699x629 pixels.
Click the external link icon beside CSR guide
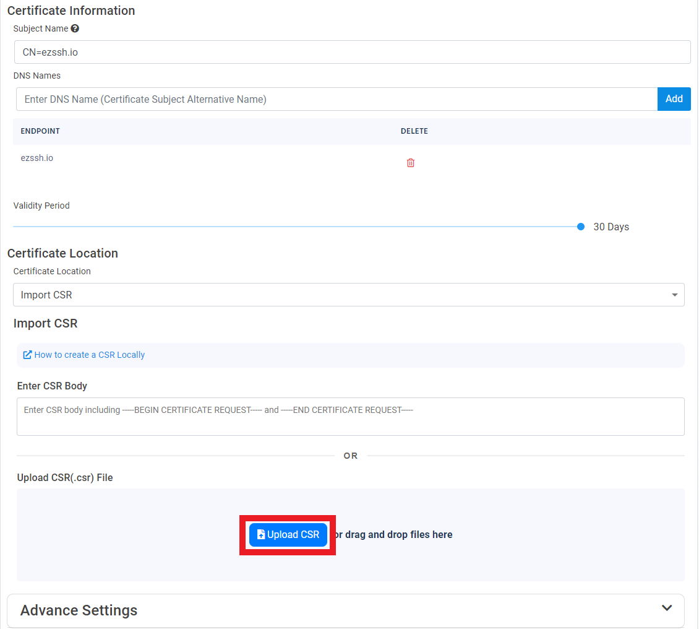27,354
